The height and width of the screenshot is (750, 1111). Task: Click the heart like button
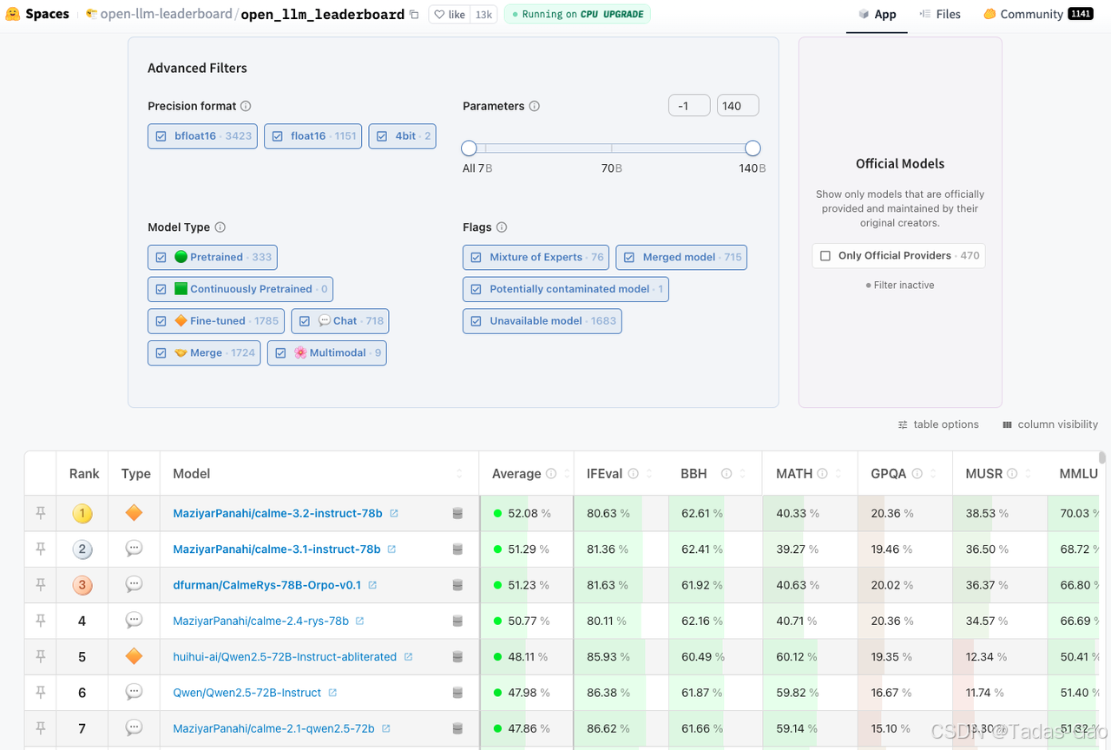pos(450,14)
